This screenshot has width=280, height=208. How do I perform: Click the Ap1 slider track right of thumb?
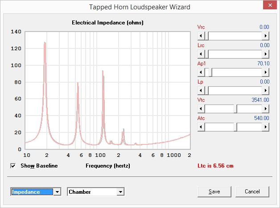coord(237,72)
